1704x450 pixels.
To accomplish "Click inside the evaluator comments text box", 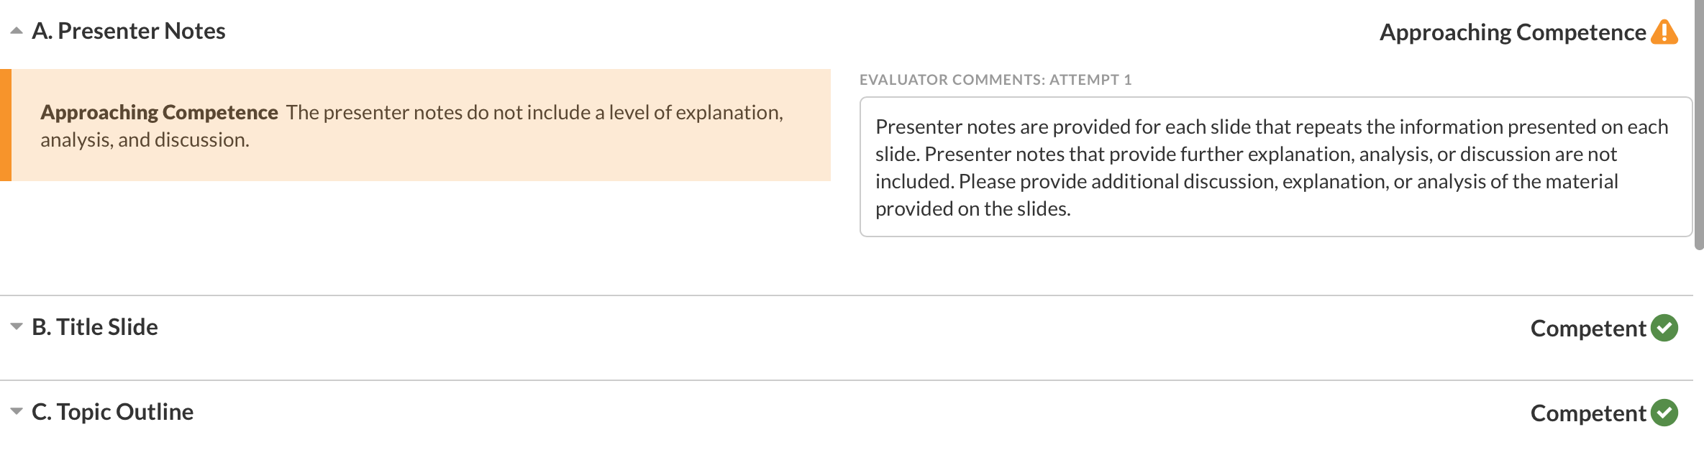I will (1275, 167).
